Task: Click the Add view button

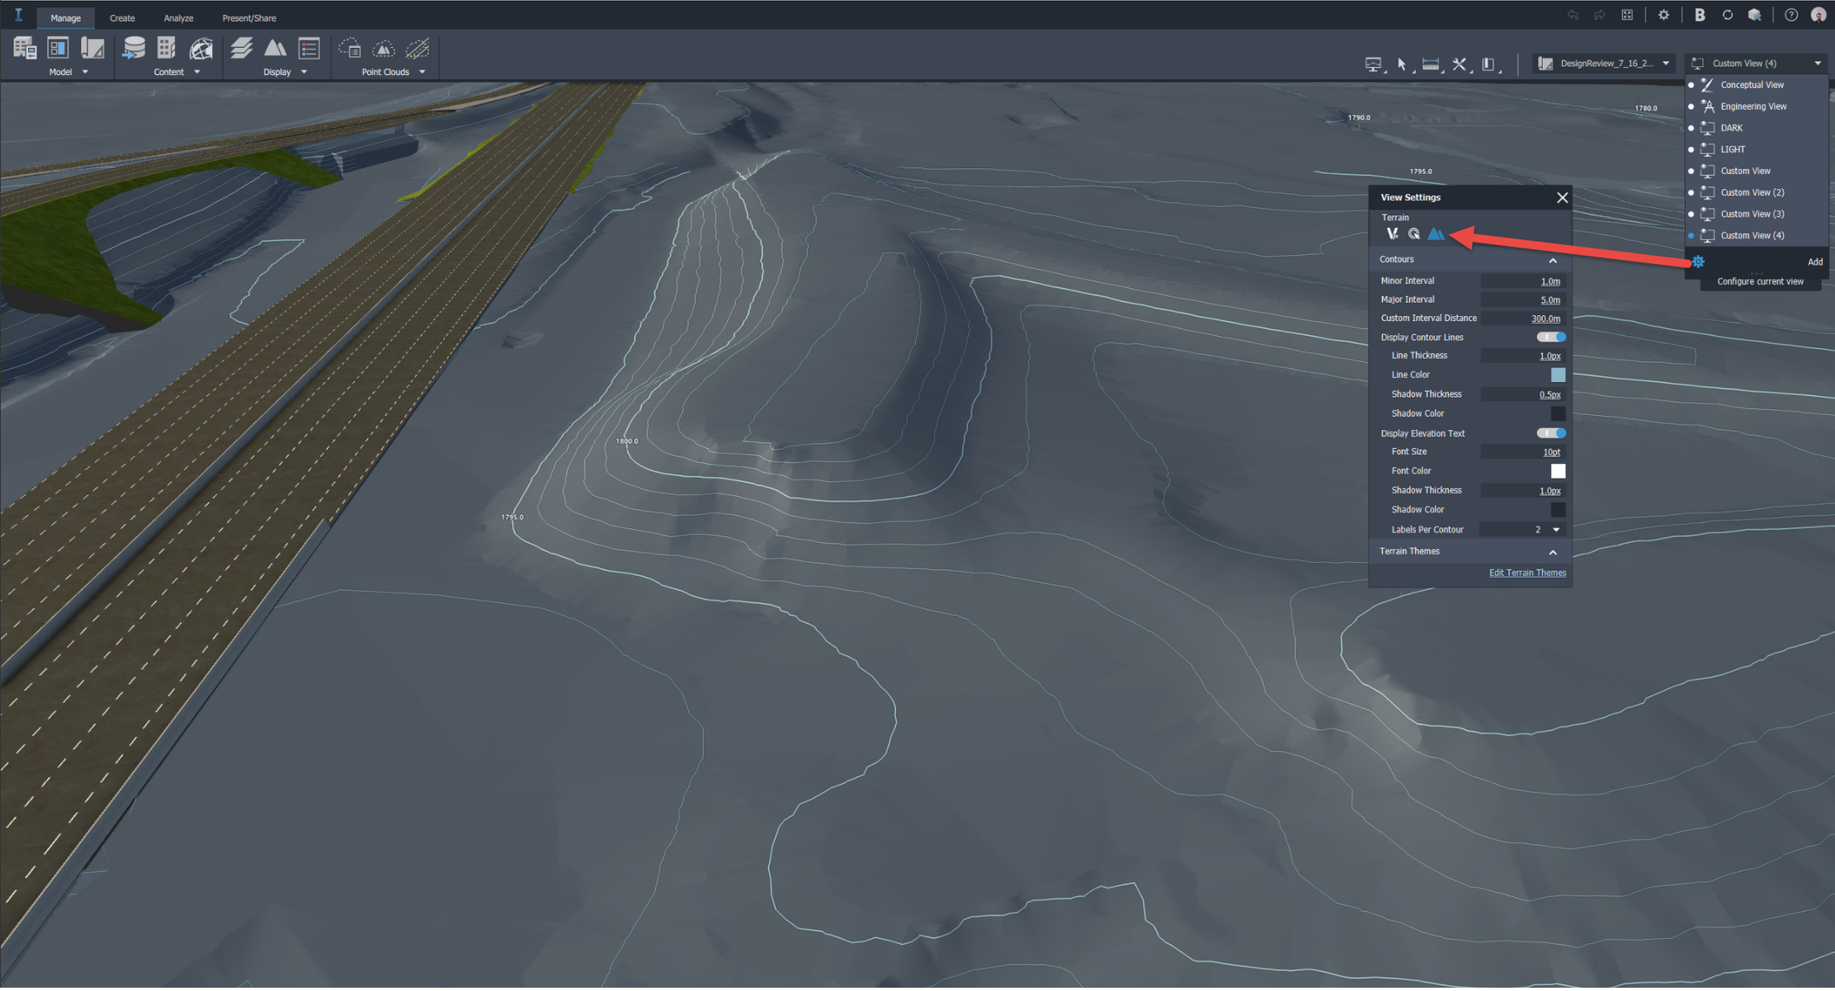Action: (1815, 262)
